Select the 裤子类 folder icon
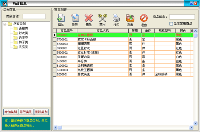Viewport: 200px width, 132px height. (15, 42)
